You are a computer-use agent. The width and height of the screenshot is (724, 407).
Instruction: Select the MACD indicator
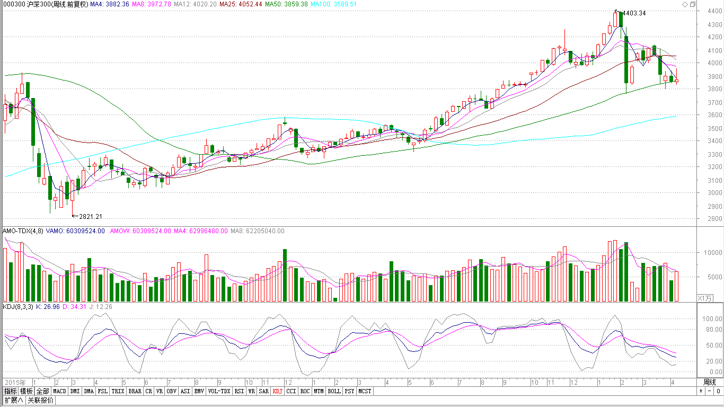pyautogui.click(x=60, y=391)
